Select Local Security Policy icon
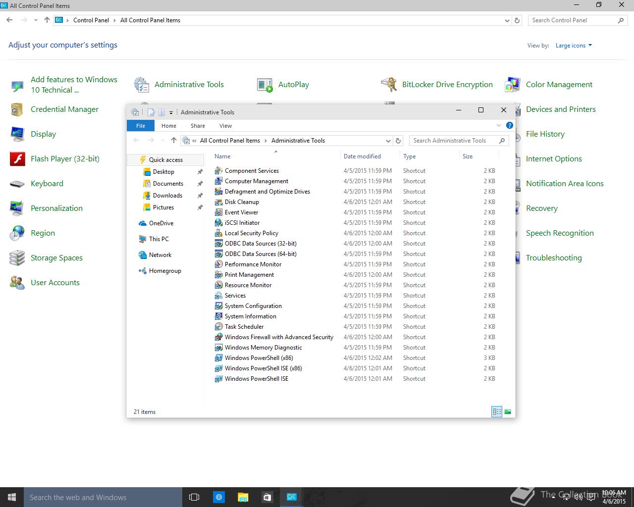 coord(218,233)
